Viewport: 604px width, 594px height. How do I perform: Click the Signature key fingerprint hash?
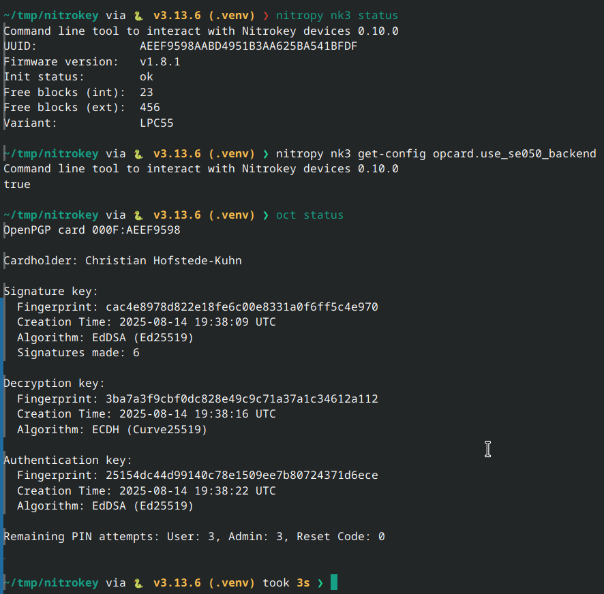(x=241, y=307)
